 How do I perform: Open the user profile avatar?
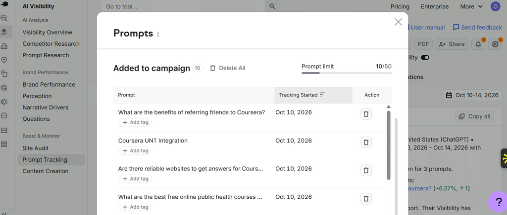tap(495, 6)
